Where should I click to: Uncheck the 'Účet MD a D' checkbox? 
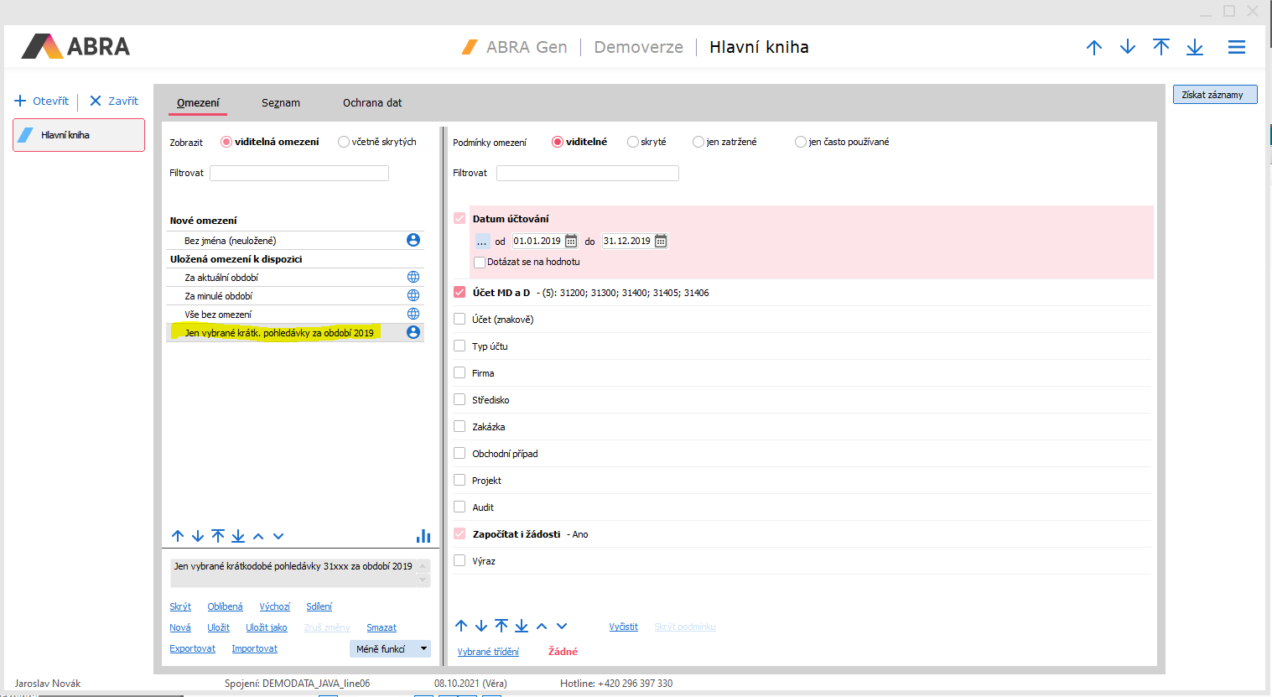pos(459,293)
